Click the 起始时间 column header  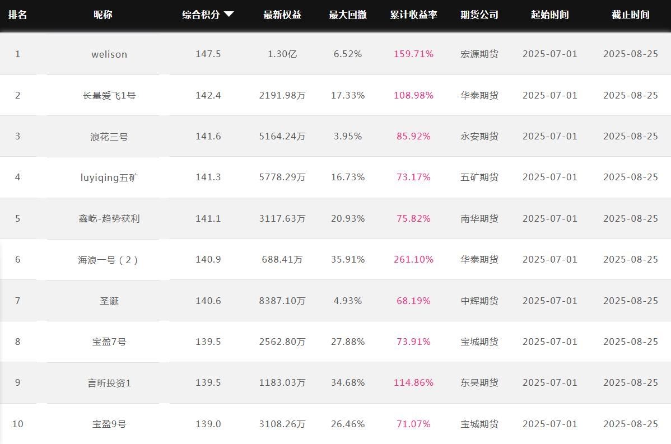pyautogui.click(x=550, y=15)
